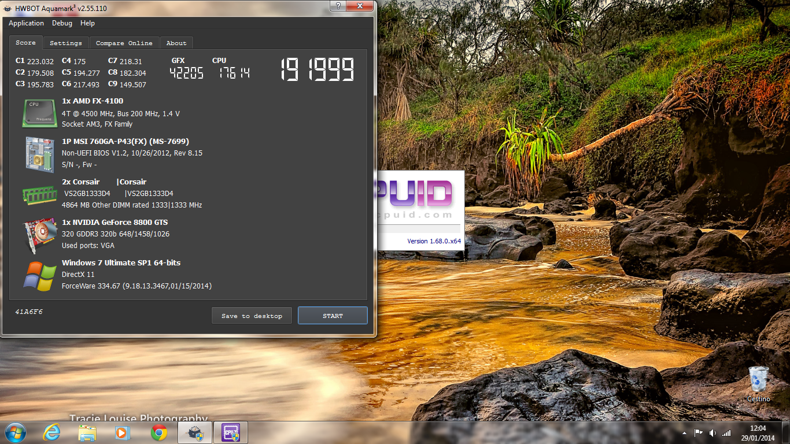Click the Aquamark title bar app icon
The width and height of the screenshot is (790, 444).
click(x=8, y=8)
